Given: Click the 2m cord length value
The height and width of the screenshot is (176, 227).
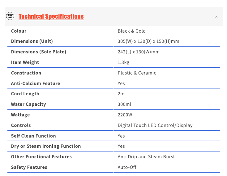Looking at the screenshot, I should [121, 94].
